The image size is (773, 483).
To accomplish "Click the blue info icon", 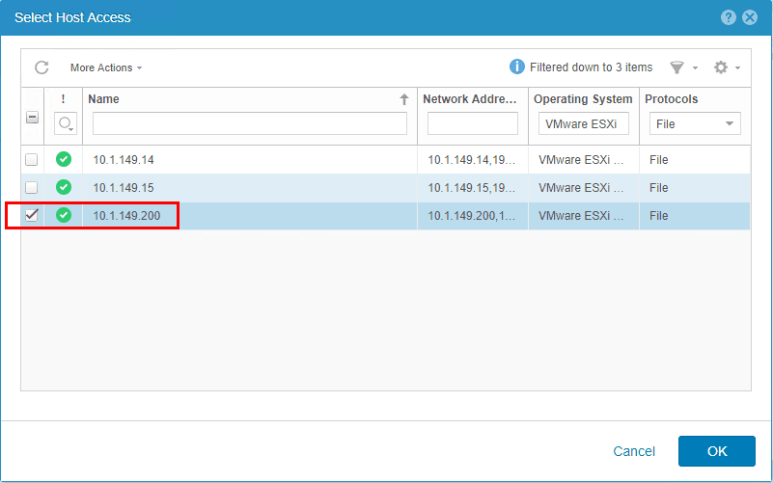I will click(x=517, y=67).
